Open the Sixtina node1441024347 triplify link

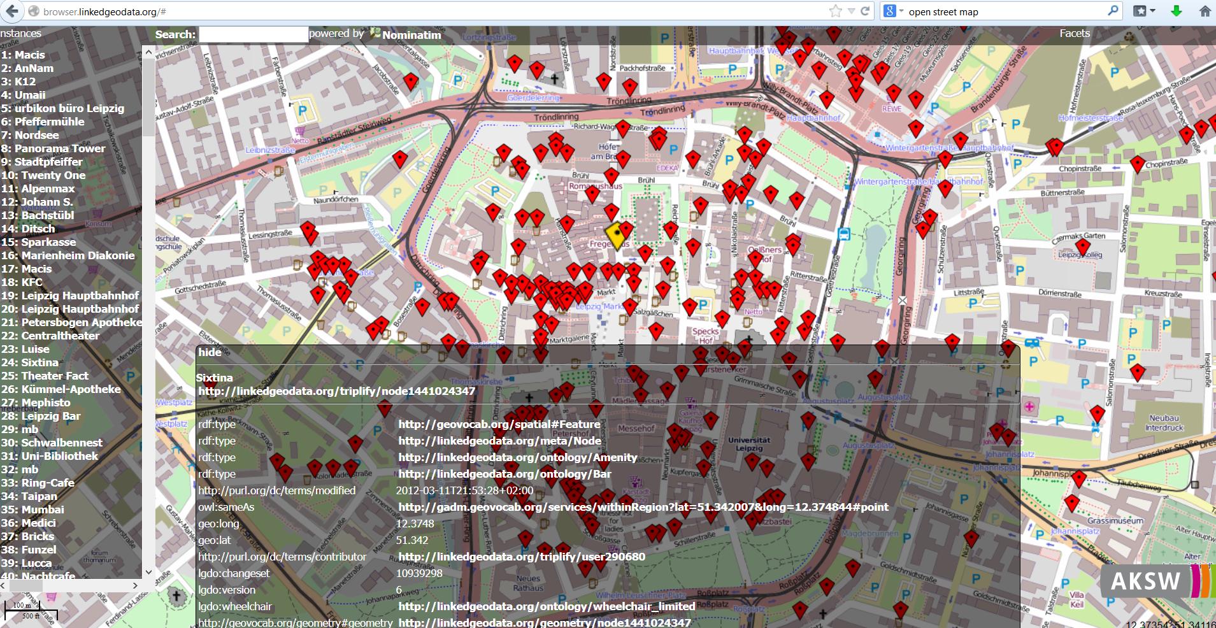(336, 391)
